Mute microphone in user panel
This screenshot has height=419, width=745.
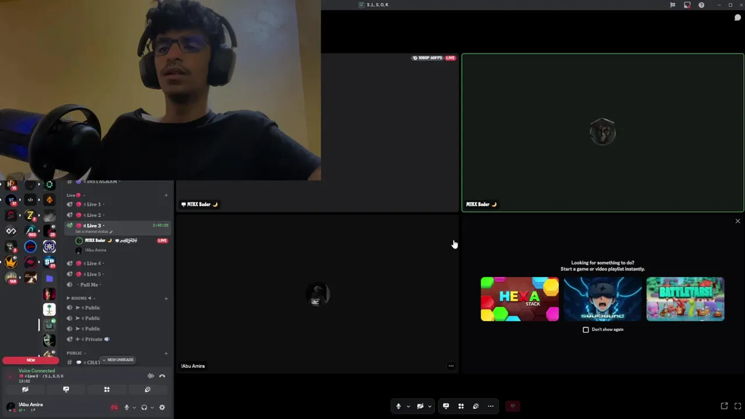pos(126,407)
